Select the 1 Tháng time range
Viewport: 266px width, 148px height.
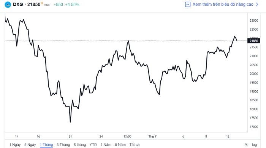(x=46, y=145)
